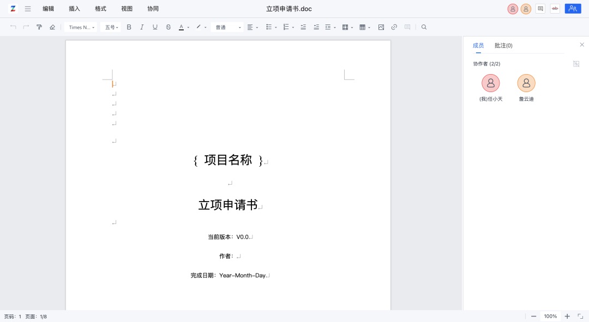Click the borders icon
This screenshot has height=322, width=589.
point(345,27)
